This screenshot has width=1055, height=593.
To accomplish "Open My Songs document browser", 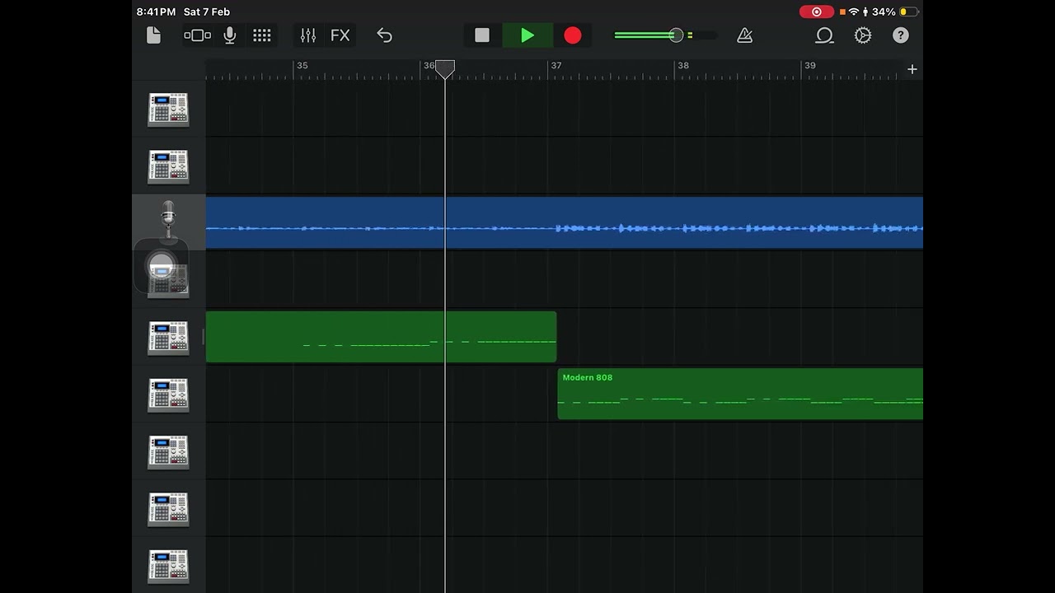I will pyautogui.click(x=153, y=35).
